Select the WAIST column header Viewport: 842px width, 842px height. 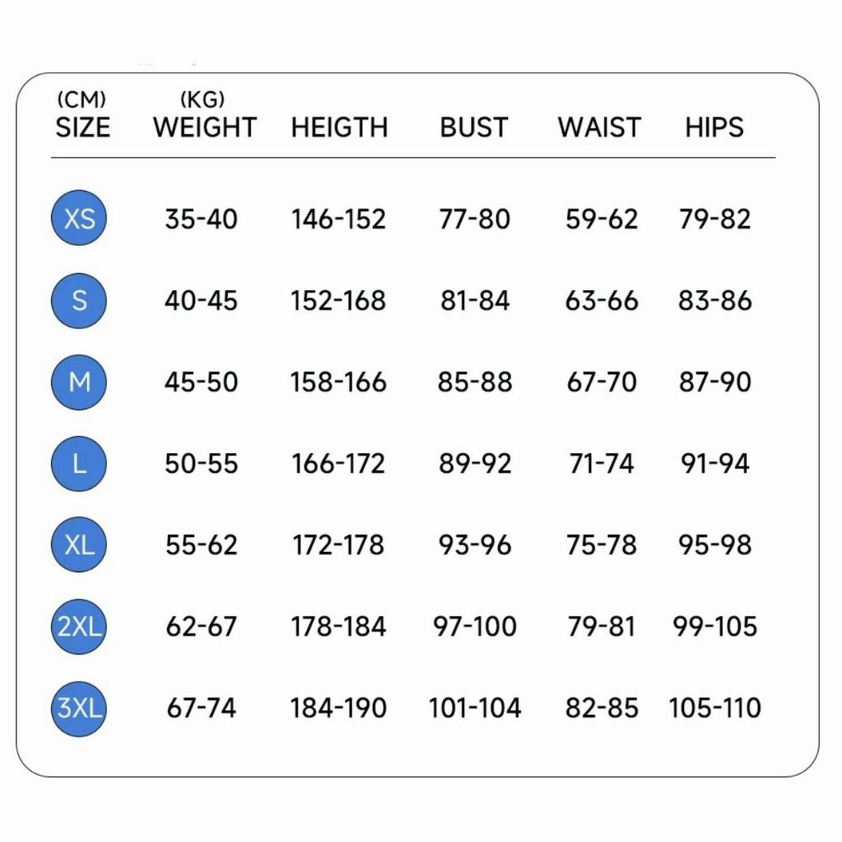[599, 127]
